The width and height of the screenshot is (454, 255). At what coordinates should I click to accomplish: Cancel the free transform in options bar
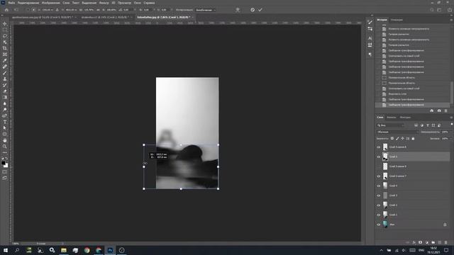coord(253,10)
